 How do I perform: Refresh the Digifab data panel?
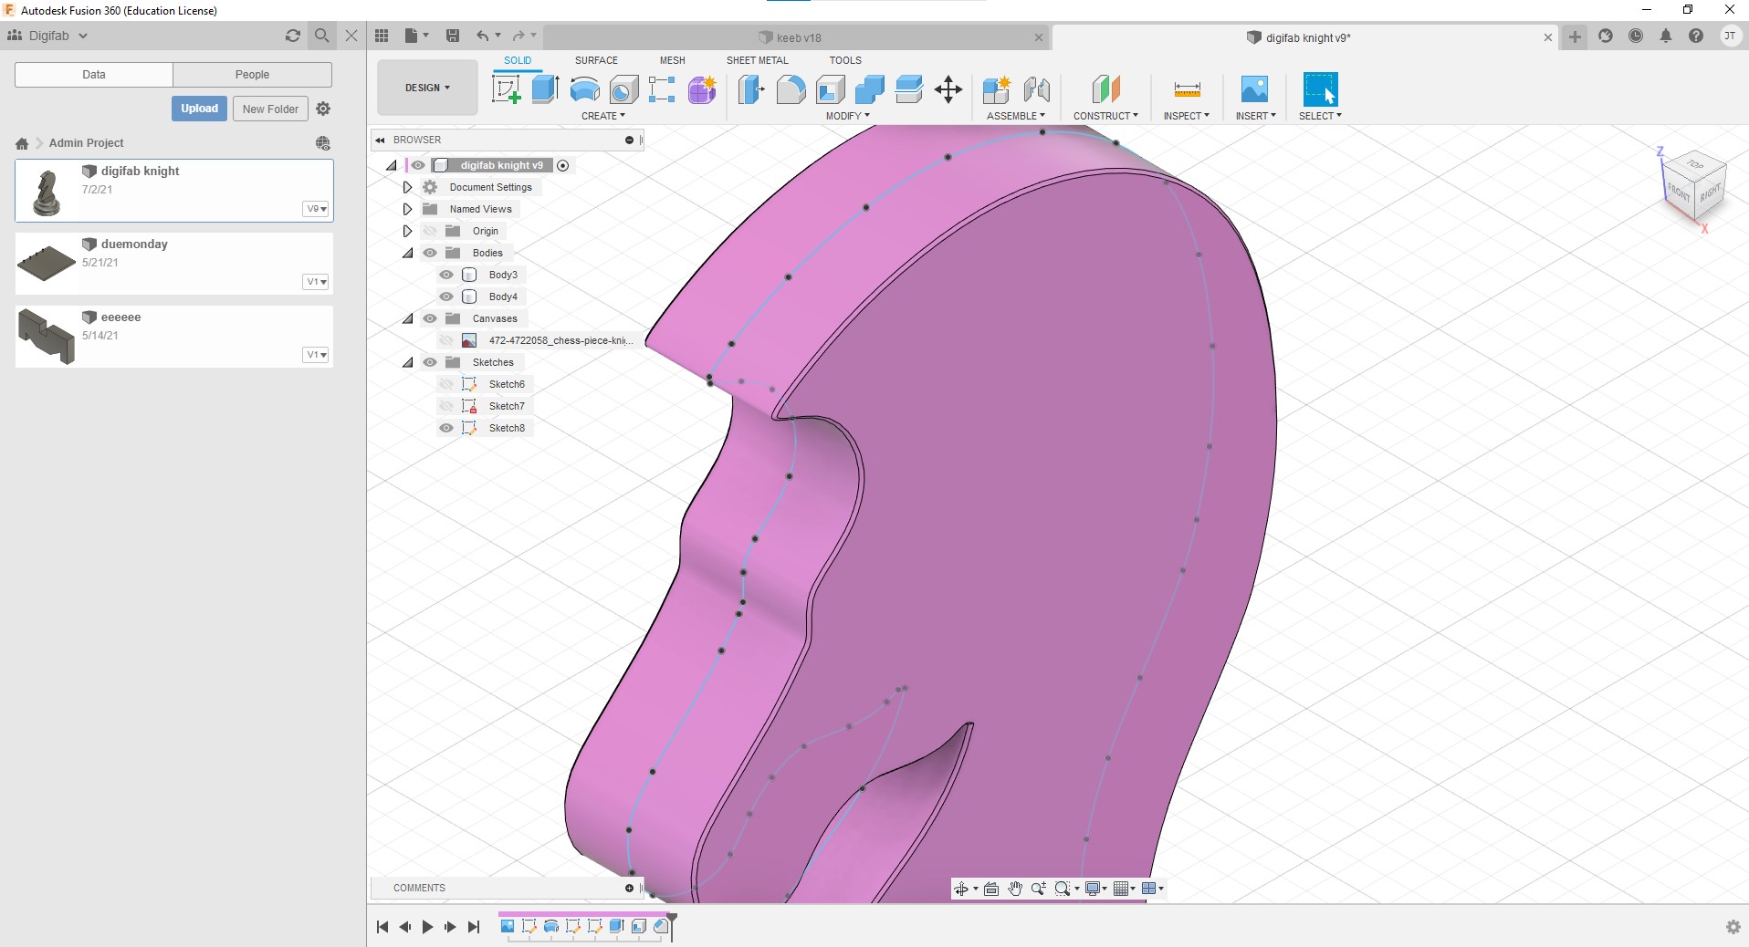pyautogui.click(x=292, y=36)
